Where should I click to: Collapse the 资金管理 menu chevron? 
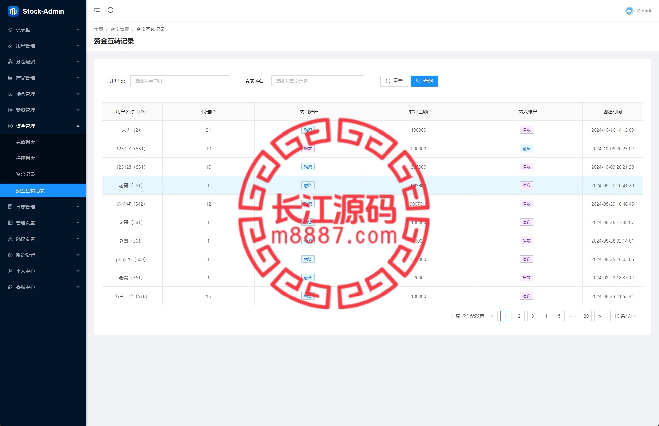[78, 126]
